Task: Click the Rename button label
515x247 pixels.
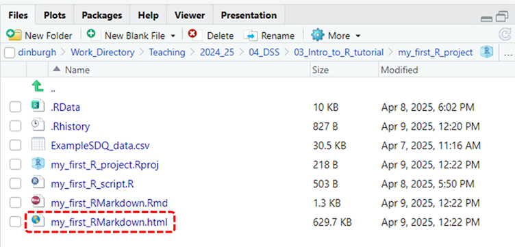Action: coord(278,36)
